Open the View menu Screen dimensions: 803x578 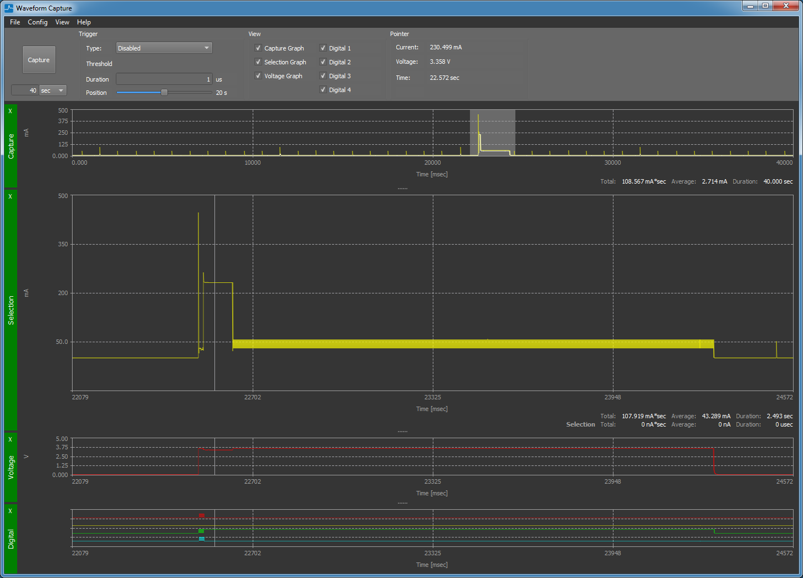62,22
